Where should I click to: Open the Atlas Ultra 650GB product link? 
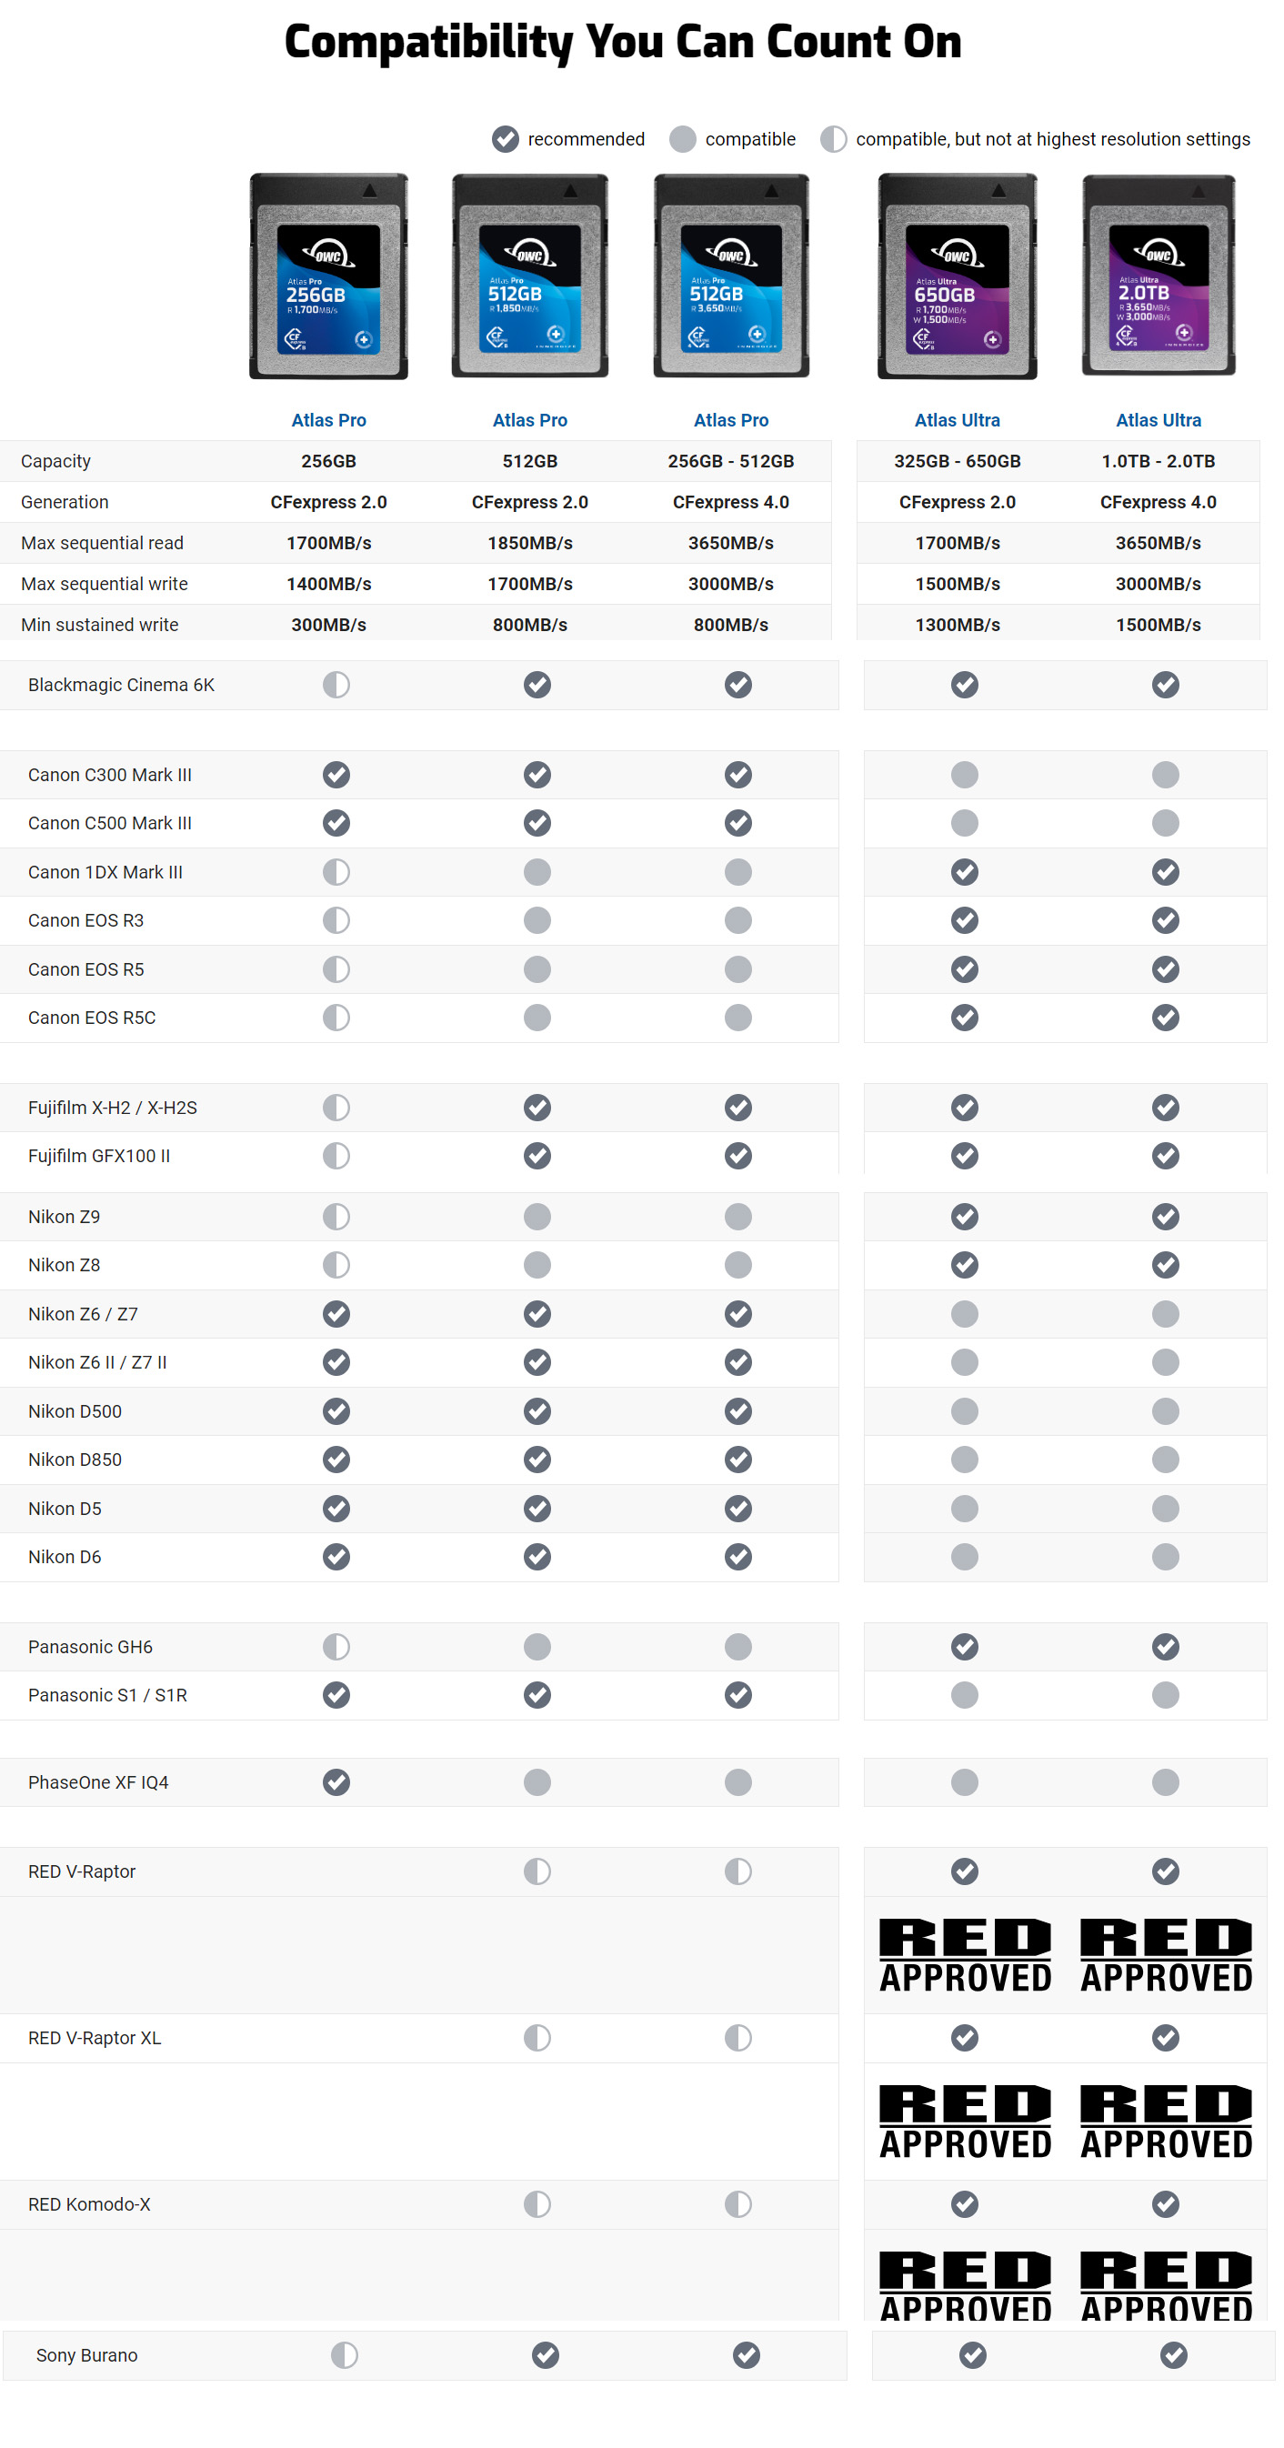(x=956, y=420)
